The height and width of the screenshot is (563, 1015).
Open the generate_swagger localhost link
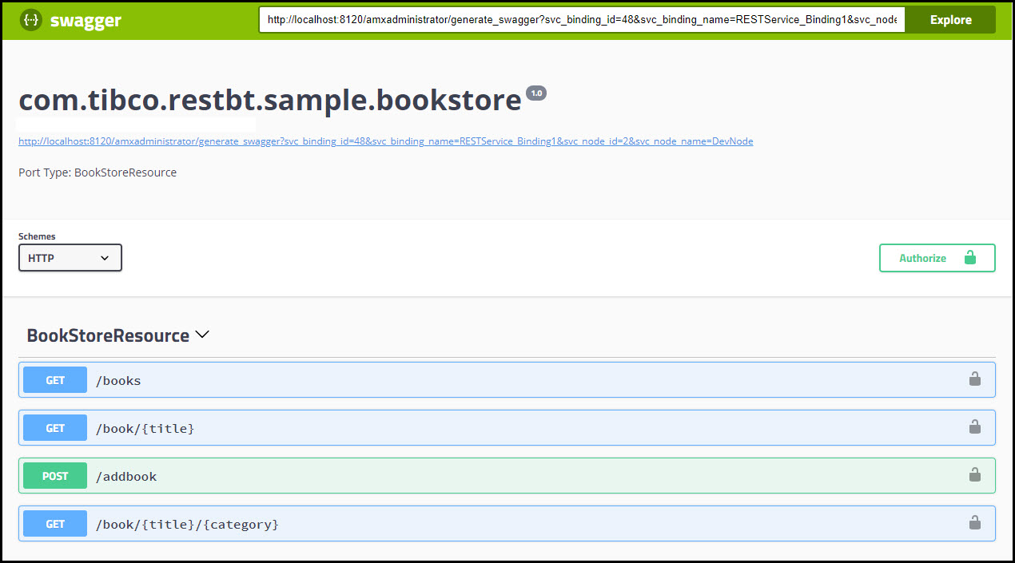[385, 141]
